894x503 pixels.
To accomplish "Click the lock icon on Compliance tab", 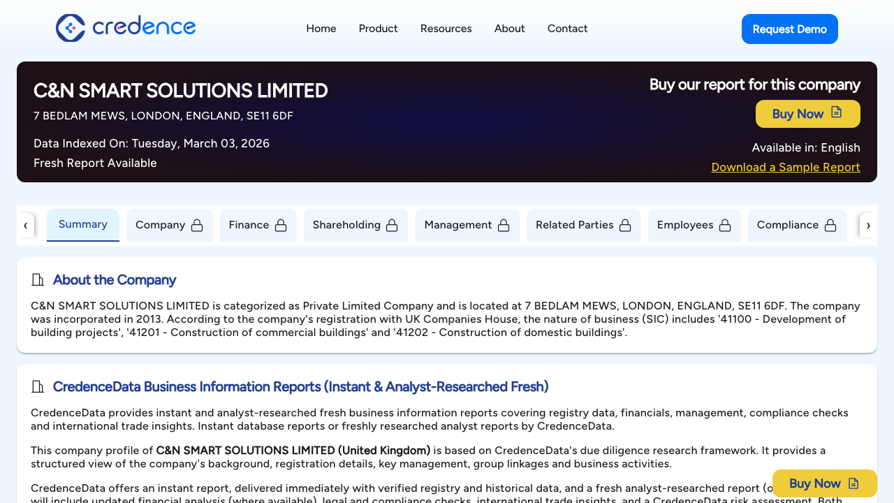I will (830, 225).
